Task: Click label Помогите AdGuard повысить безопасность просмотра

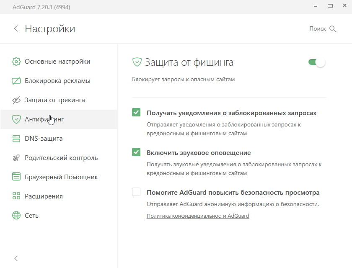Action: [233, 193]
